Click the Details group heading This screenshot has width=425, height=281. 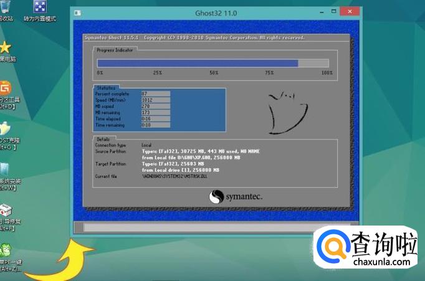coord(103,140)
